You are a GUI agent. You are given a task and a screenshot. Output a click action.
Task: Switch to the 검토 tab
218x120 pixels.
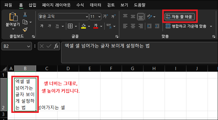[111, 5]
